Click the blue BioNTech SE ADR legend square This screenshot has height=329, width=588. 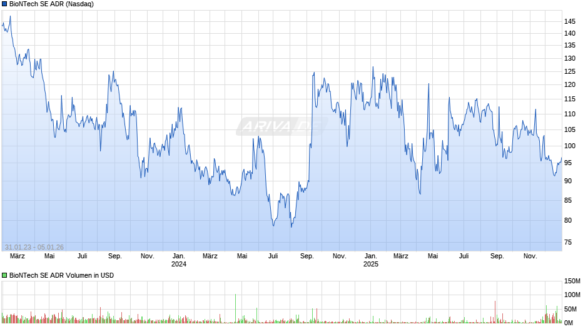tap(4, 4)
